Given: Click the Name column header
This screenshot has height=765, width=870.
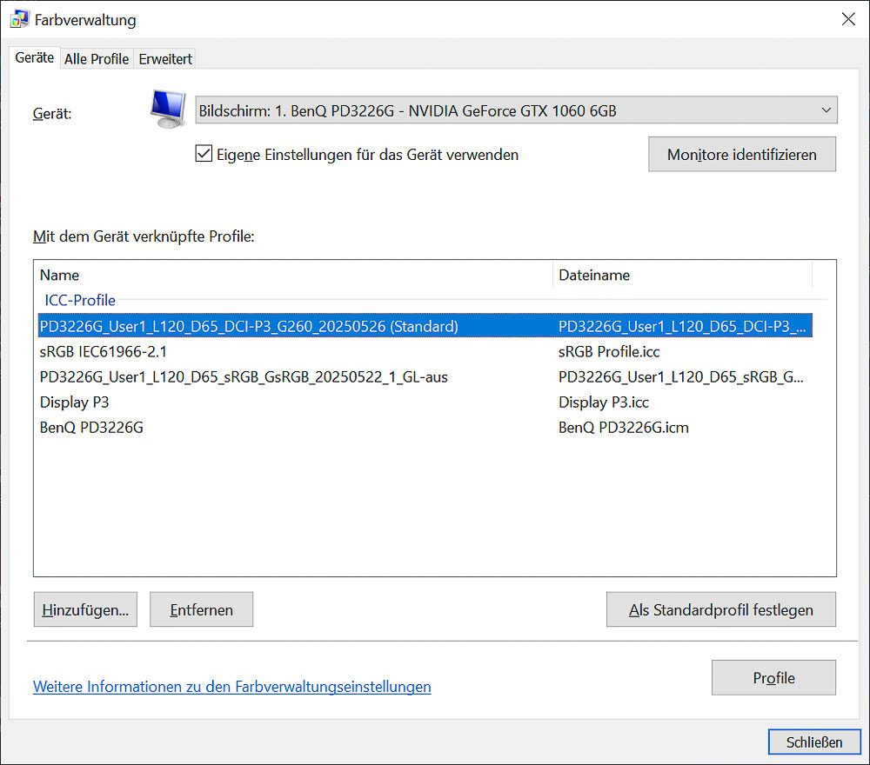Looking at the screenshot, I should 294,275.
